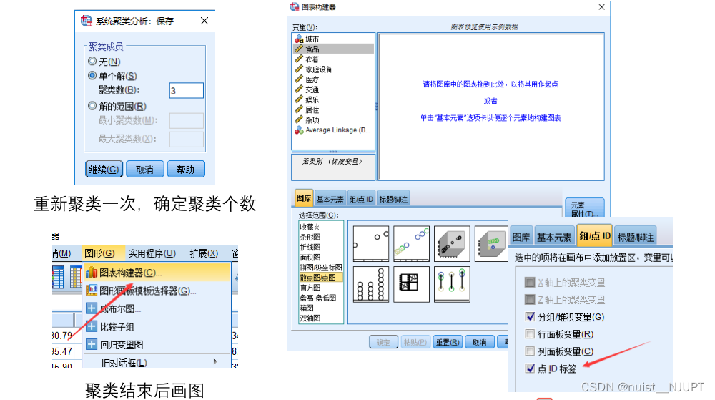The width and height of the screenshot is (715, 400).
Task: Open 标题/脚注 tab above 选择范围 list
Action: tap(393, 199)
